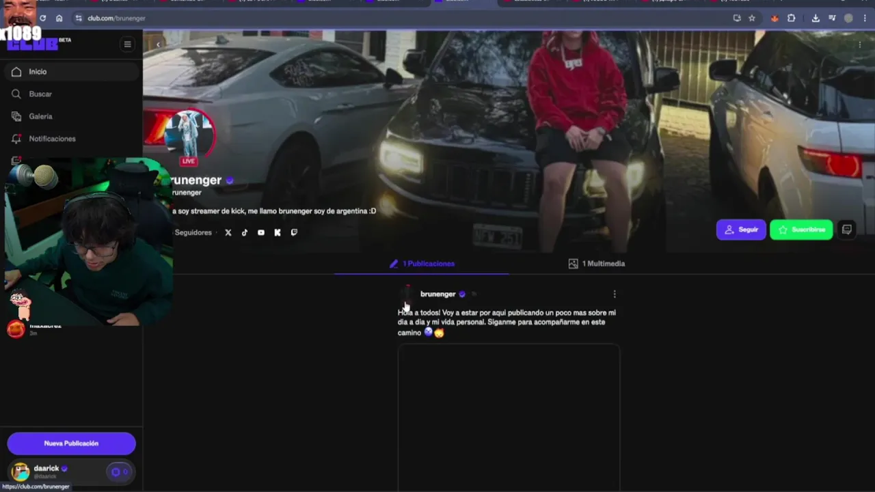875x492 pixels.
Task: Open brunenger's X (Twitter) profile icon
Action: click(228, 232)
